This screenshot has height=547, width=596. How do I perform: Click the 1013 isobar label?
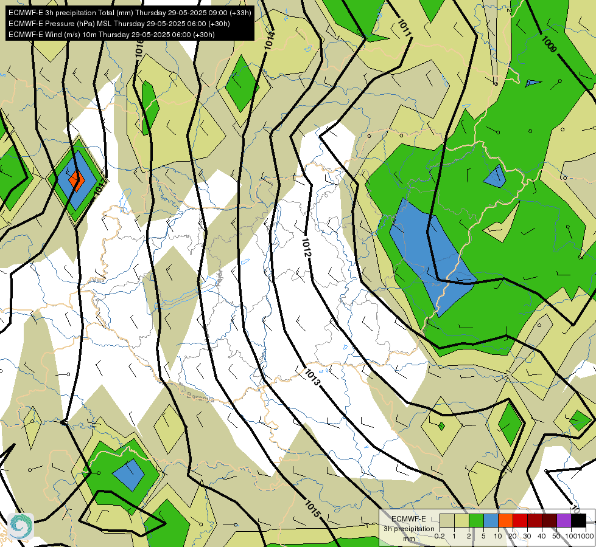point(312,377)
